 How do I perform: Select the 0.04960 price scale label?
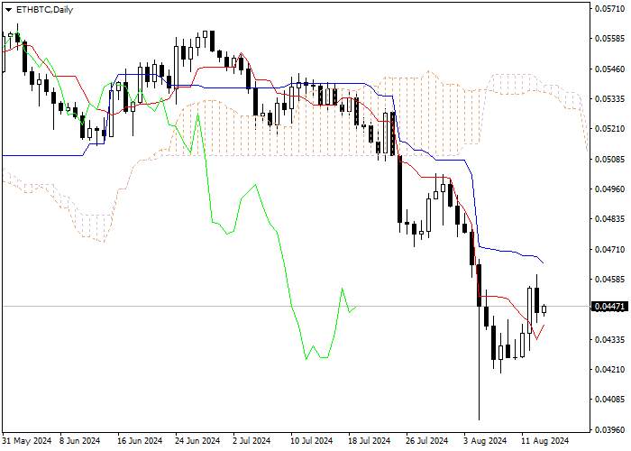click(610, 189)
